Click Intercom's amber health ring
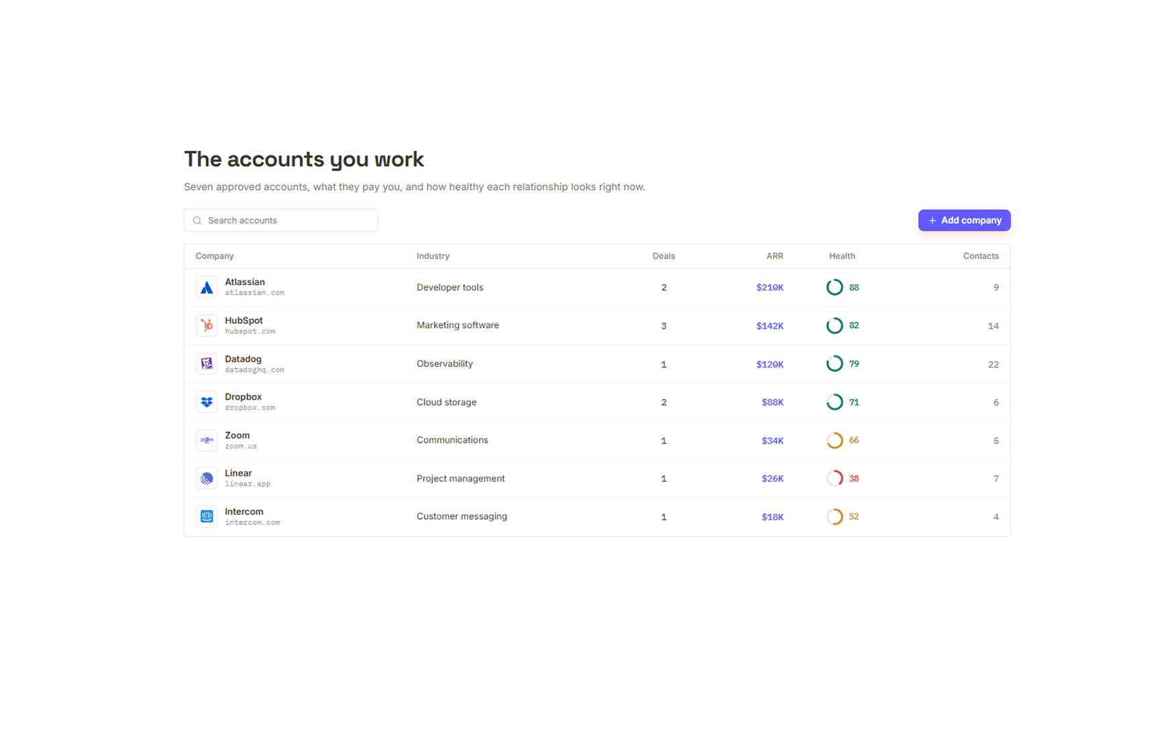Viewport: 1159px width, 749px height. pyautogui.click(x=834, y=517)
